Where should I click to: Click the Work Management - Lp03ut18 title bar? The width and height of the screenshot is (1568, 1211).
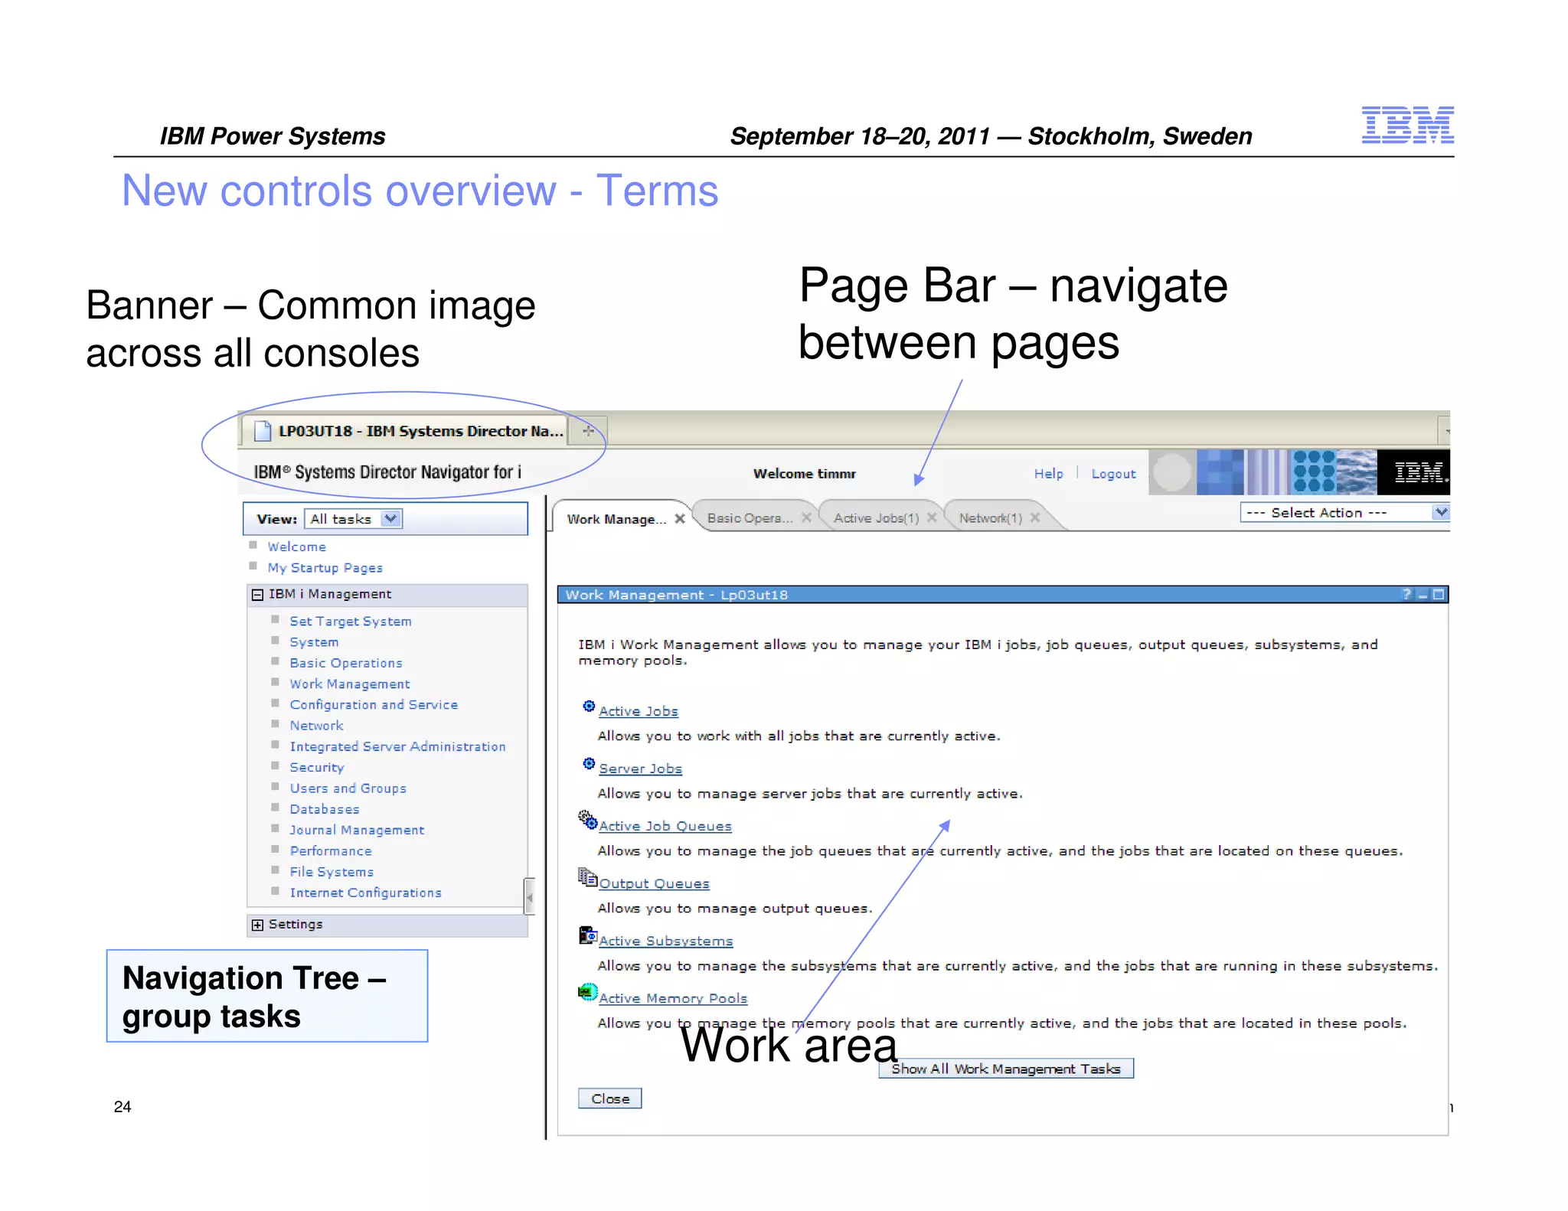[1003, 595]
